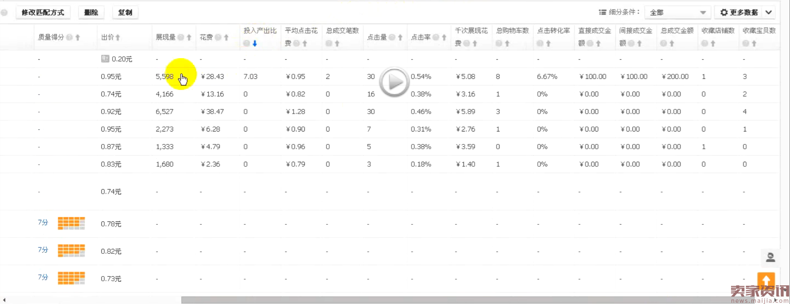This screenshot has height=304, width=790.
Task: Click the quality bars in 0.73元 row
Action: click(x=71, y=278)
